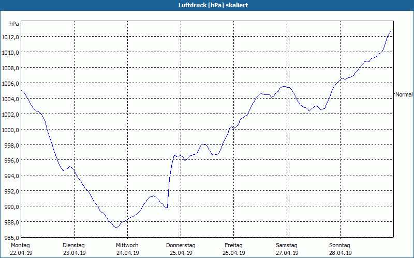Image resolution: width=414 pixels, height=258 pixels.
Task: Click the 988,0 axis value
Action: (x=12, y=222)
